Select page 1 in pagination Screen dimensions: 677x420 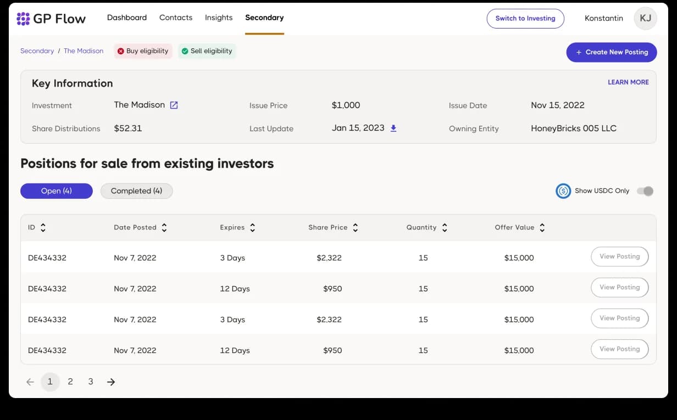(50, 382)
